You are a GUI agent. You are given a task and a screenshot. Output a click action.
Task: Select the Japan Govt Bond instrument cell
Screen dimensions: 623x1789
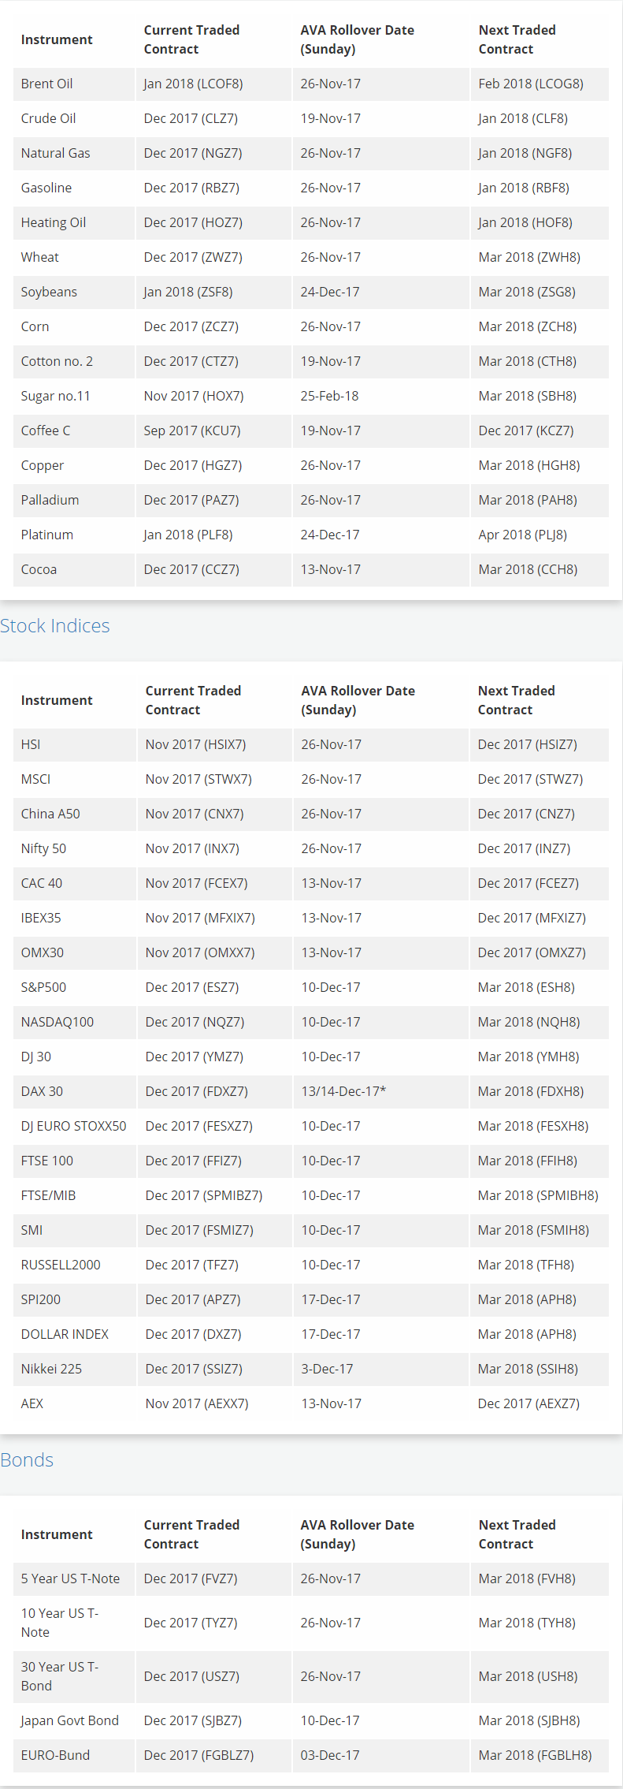pos(70,1720)
